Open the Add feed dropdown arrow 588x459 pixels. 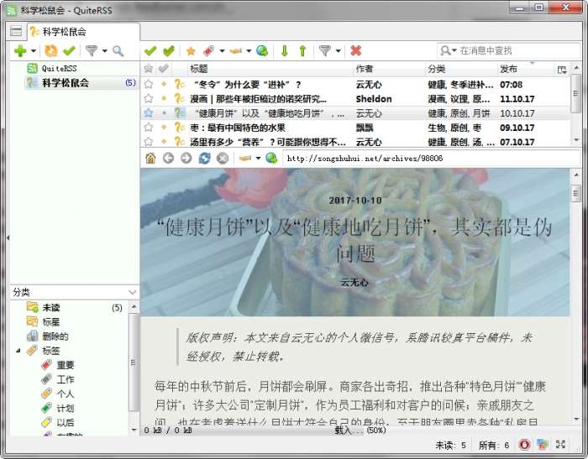coord(34,50)
